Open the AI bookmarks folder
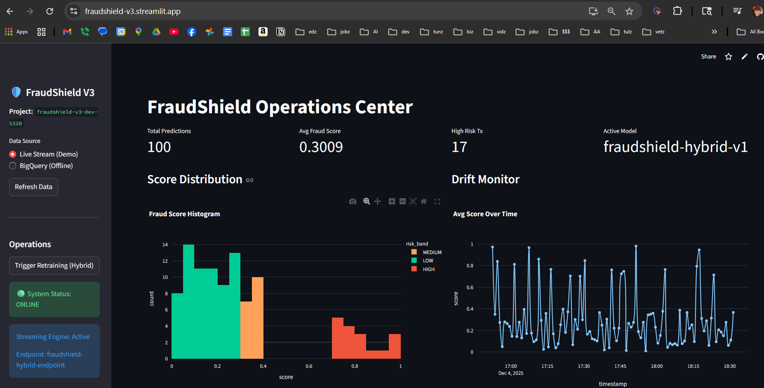 [x=369, y=32]
